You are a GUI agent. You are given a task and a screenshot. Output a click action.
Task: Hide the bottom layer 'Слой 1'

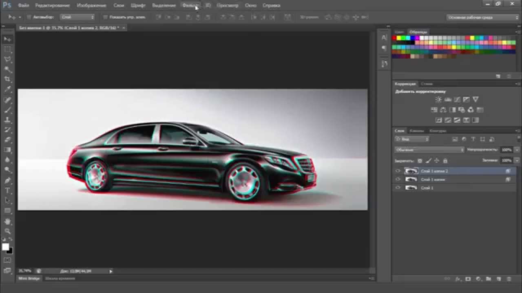click(x=398, y=188)
